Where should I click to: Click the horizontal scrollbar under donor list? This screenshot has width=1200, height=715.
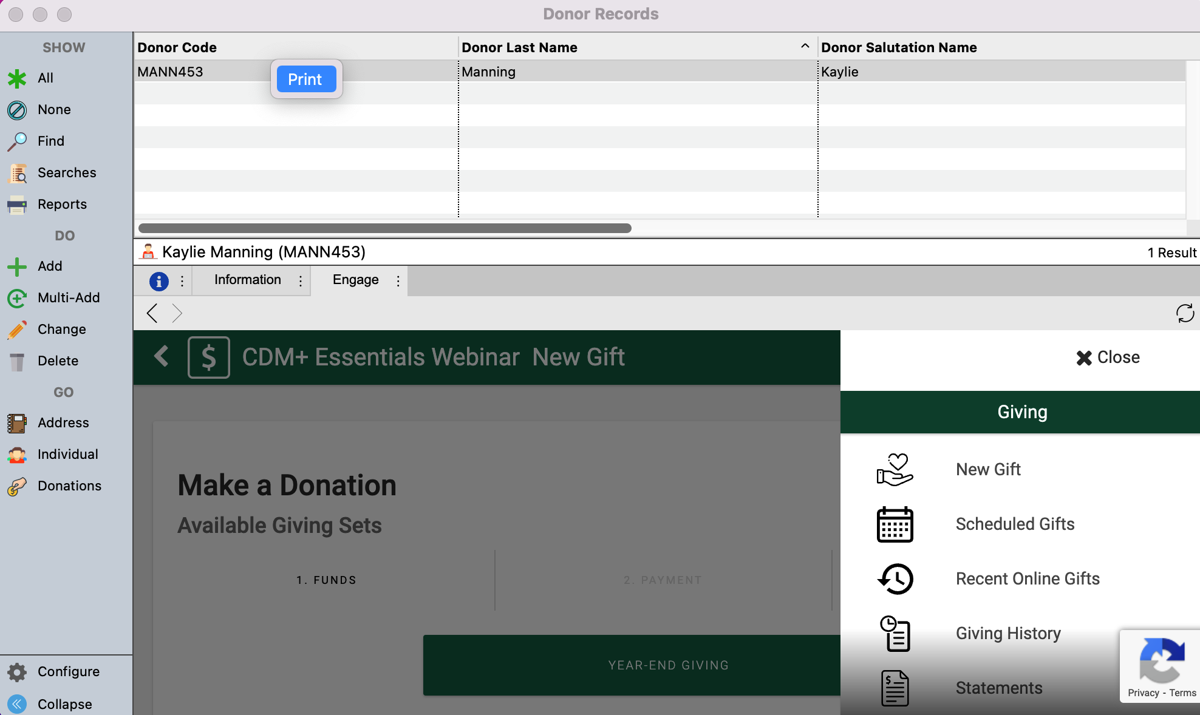384,228
